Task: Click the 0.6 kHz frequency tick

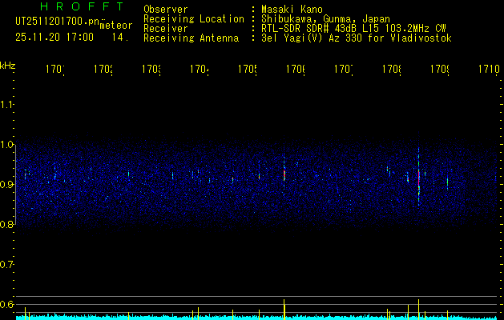Action: coord(7,304)
